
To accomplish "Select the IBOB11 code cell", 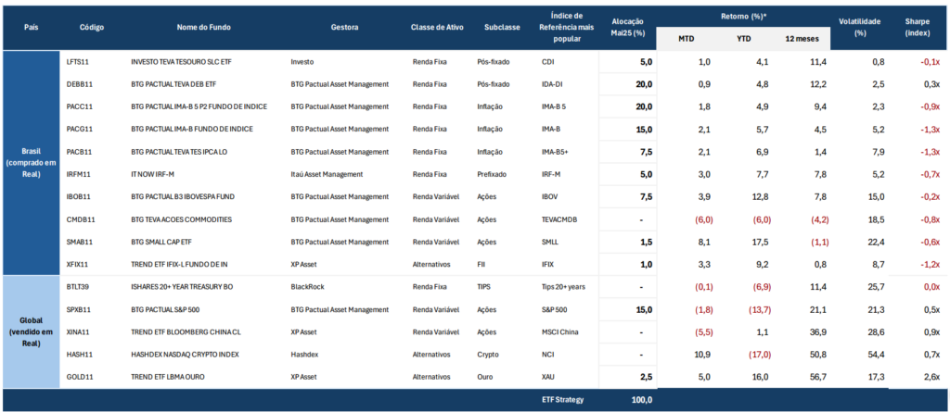I will 80,196.
